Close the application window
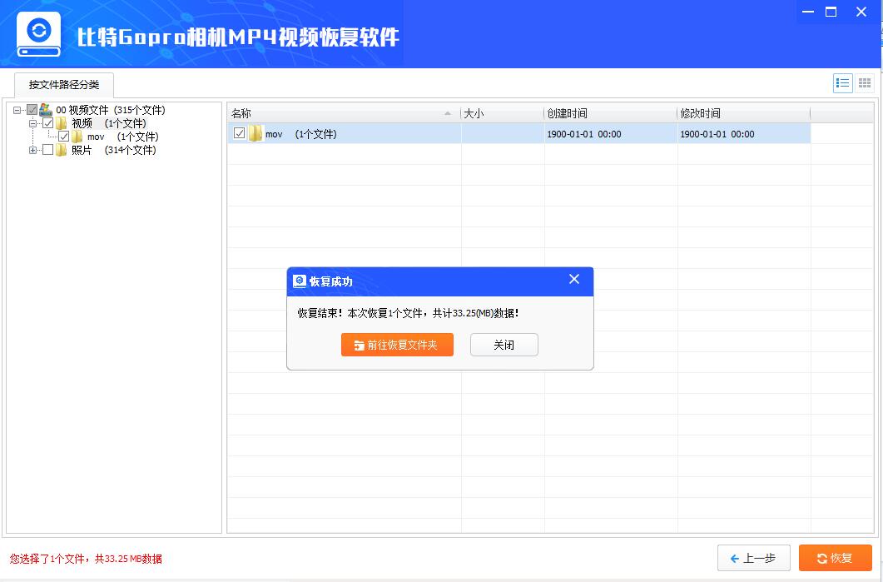Image resolution: width=883 pixels, height=582 pixels. 861,12
